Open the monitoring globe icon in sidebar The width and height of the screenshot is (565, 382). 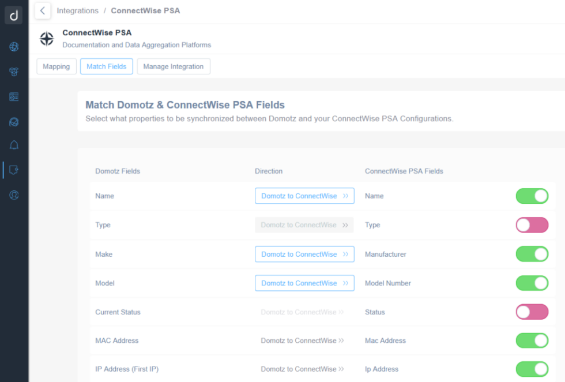pyautogui.click(x=14, y=122)
